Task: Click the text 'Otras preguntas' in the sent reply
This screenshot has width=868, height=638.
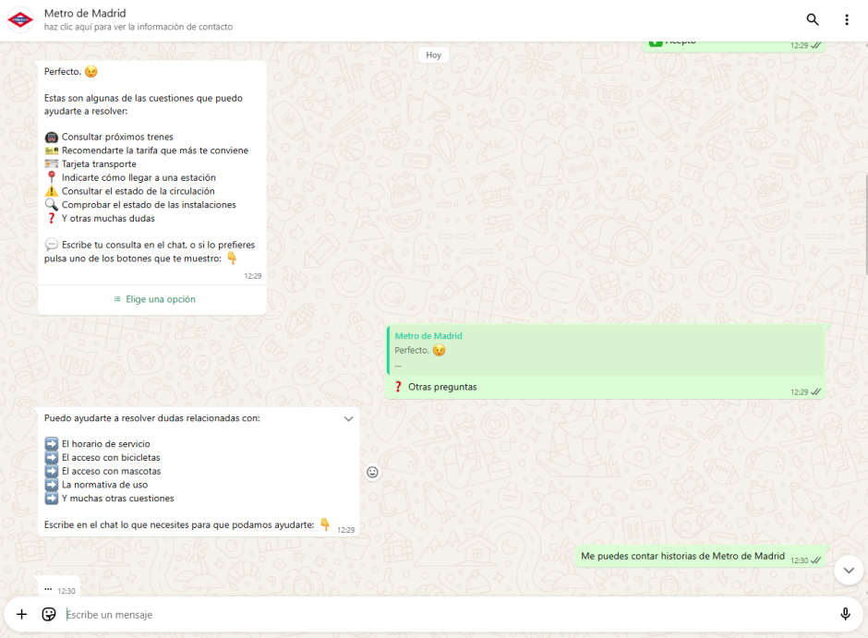Action: click(442, 387)
